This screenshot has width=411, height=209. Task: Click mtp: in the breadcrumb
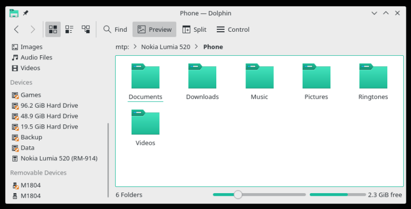pyautogui.click(x=122, y=47)
